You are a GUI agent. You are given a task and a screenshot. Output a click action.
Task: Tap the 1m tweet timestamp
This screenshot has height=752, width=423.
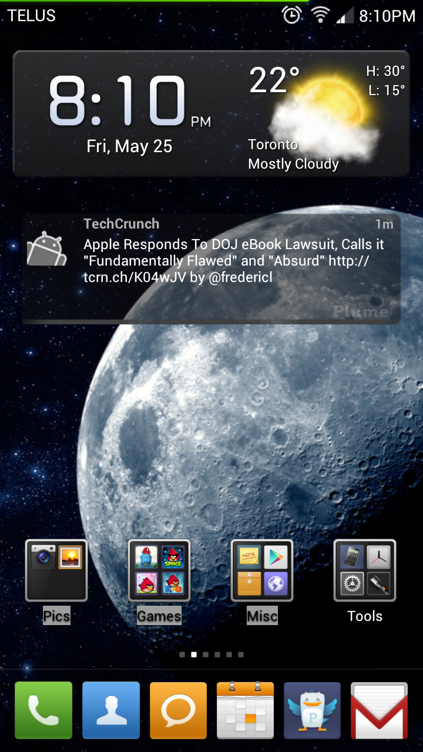(384, 224)
